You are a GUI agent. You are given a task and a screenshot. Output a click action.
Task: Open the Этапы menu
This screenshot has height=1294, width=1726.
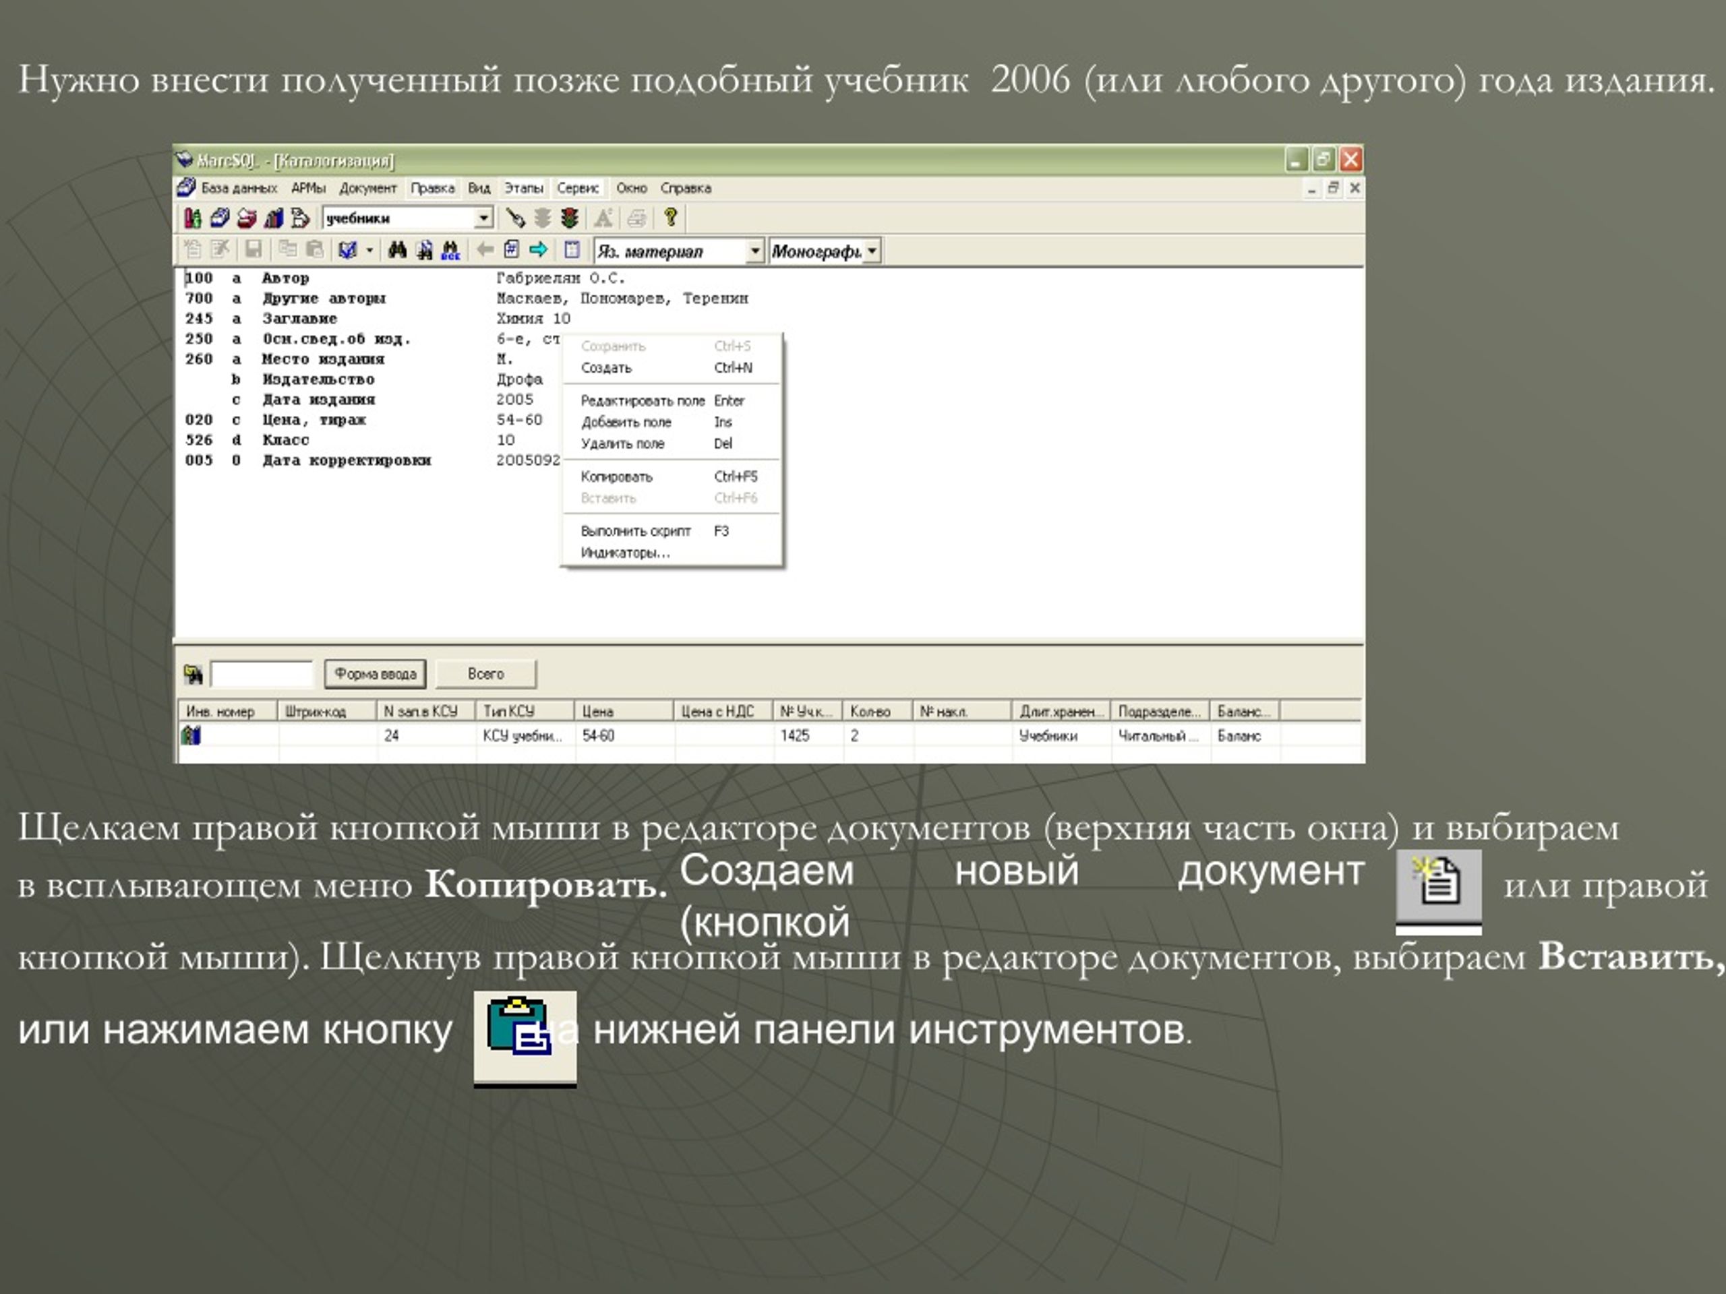coord(523,188)
